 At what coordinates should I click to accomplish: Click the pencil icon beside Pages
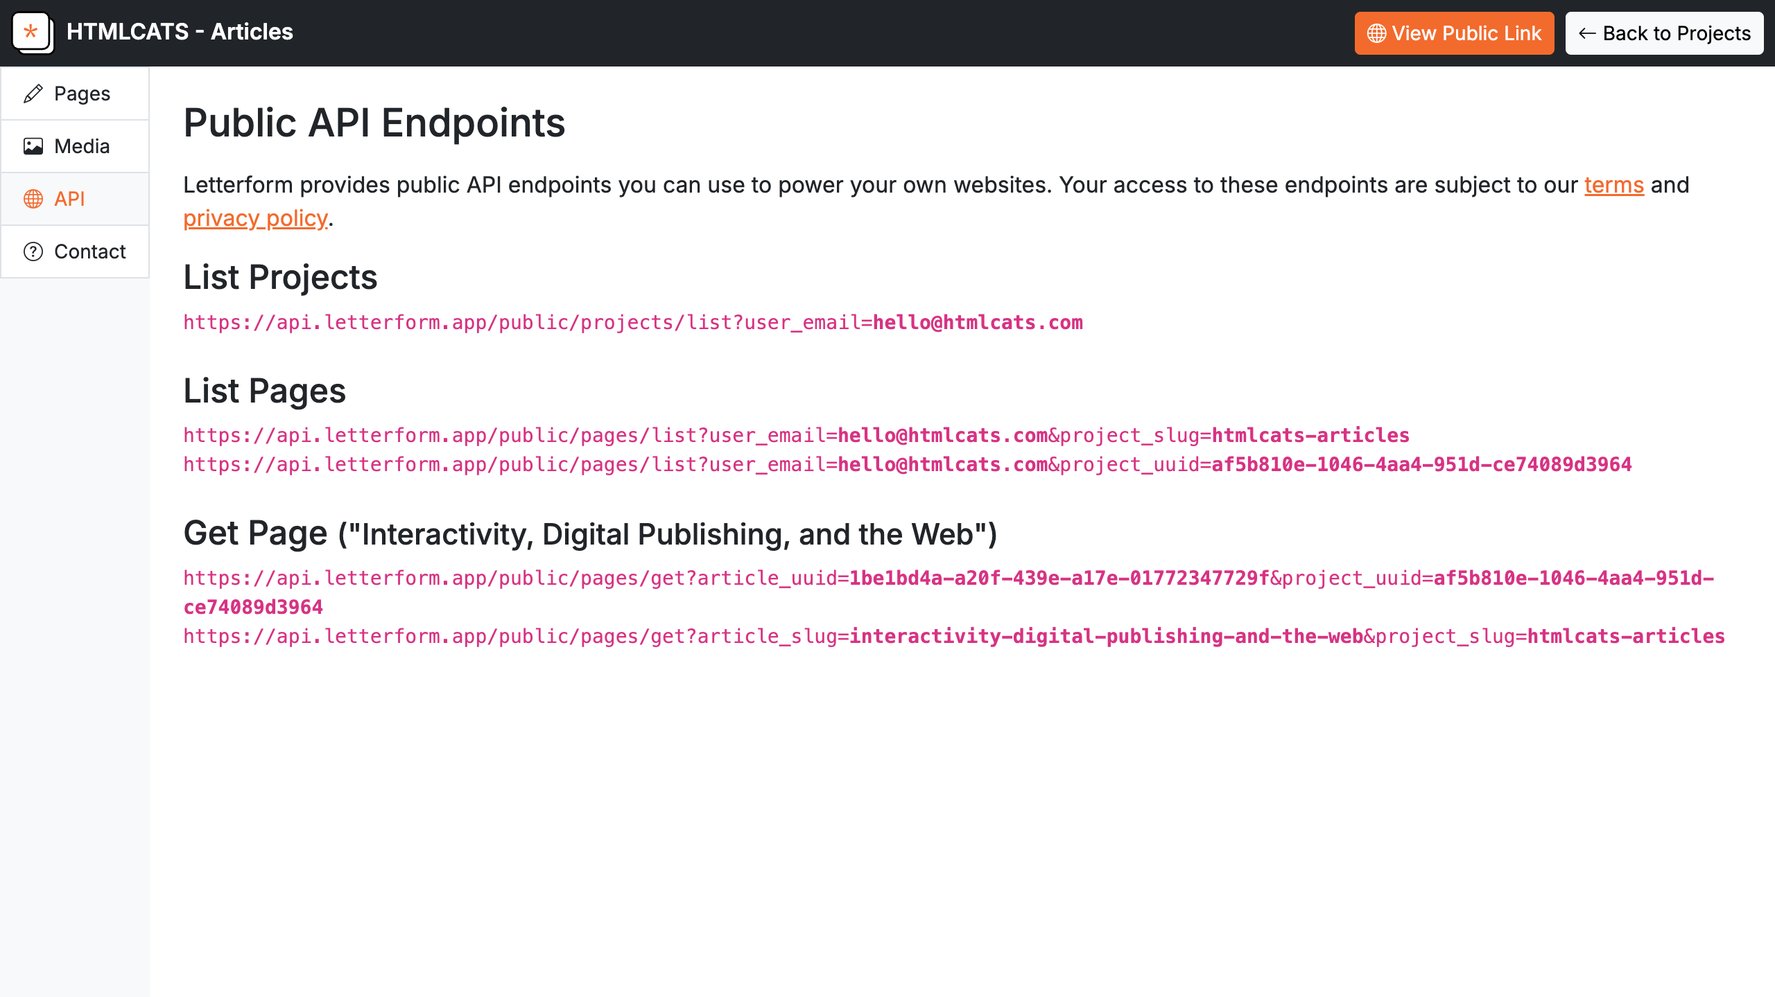coord(33,94)
